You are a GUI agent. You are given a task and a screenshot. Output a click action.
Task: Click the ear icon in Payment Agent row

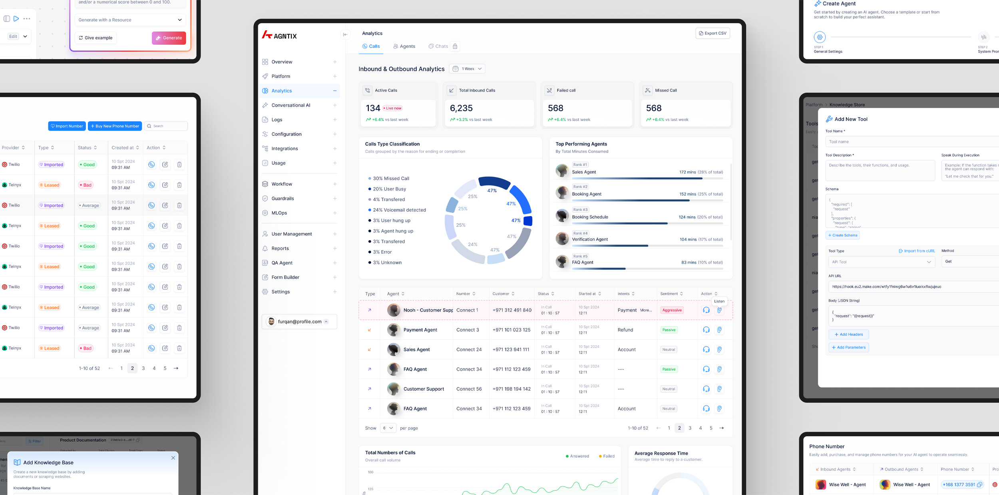pos(719,330)
